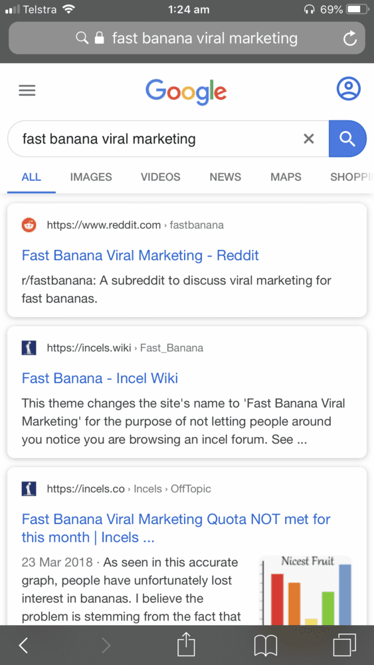
Task: Switch to the Images tab
Action: pos(91,177)
